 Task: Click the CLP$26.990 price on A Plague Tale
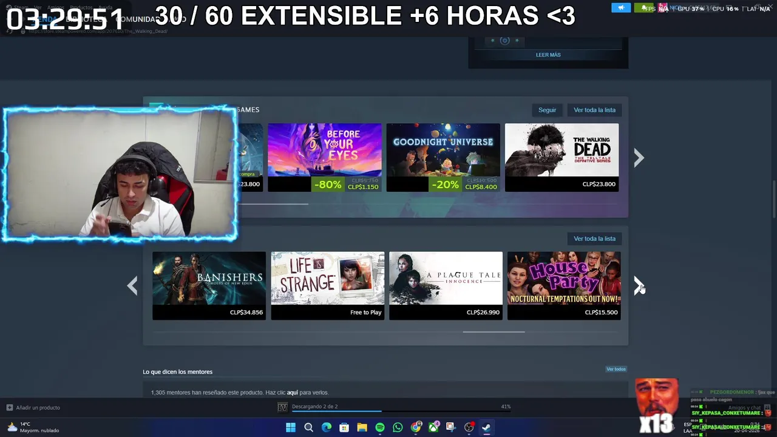click(483, 313)
